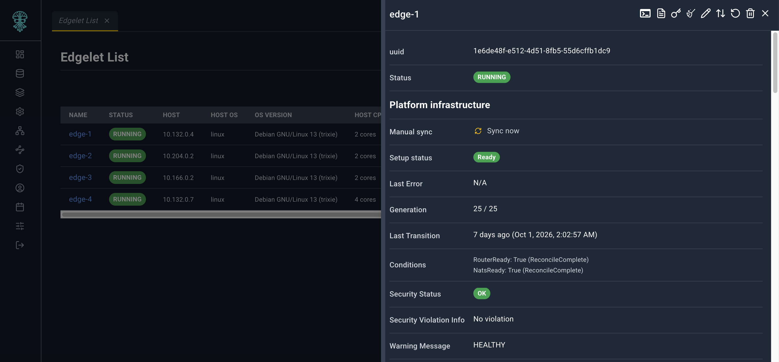This screenshot has height=362, width=779.
Task: Delete edge-1 with the trash icon
Action: (750, 14)
